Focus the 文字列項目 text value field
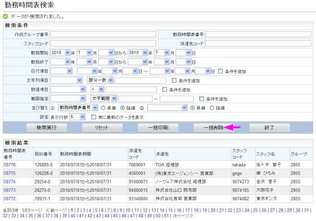Viewport: 316px width, 221px height. pyautogui.click(x=141, y=80)
